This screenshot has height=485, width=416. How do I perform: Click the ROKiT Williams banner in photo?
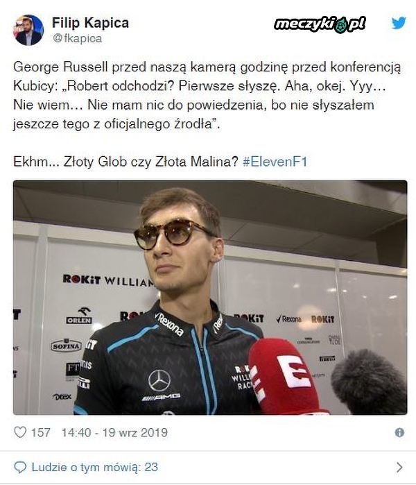pos(108,280)
